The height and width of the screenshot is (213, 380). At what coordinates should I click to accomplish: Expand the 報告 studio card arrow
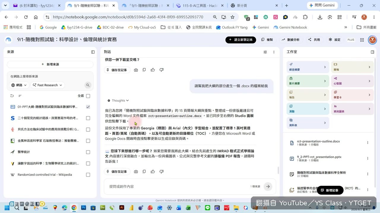(324, 95)
